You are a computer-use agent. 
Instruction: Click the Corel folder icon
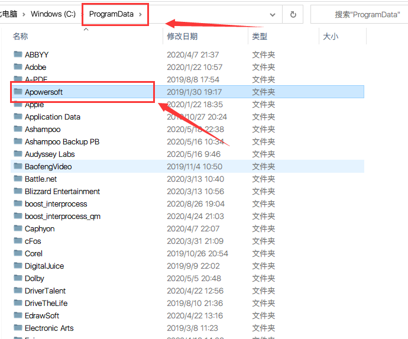(18, 253)
